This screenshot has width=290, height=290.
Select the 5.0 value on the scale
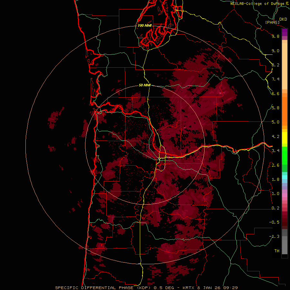(275, 122)
